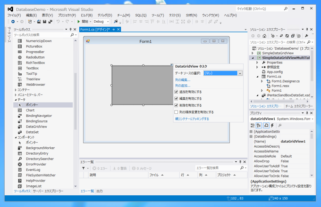
Task: Switch to the チーム エクスプローラー tab
Action: coord(299,106)
